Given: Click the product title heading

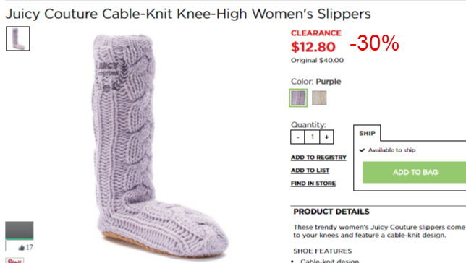Looking at the screenshot, I should click(x=188, y=14).
